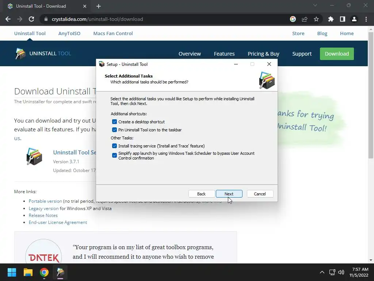Uncheck Create a desktop shortcut
Screen dimensions: 374x281
[114, 122]
